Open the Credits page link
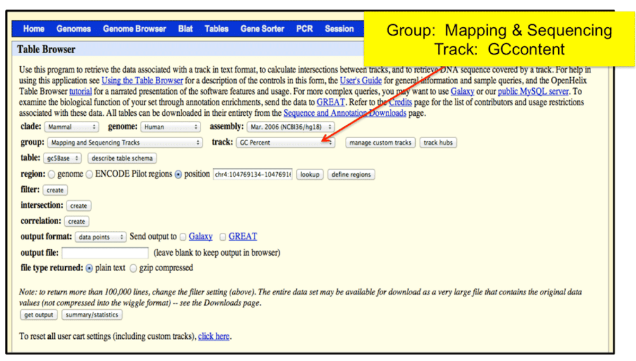The width and height of the screenshot is (636, 361). coord(401,103)
